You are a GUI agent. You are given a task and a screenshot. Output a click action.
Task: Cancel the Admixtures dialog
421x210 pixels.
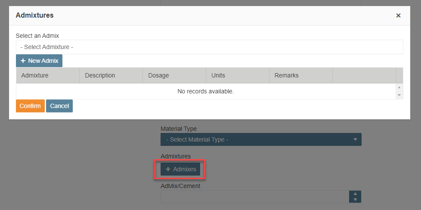click(x=59, y=106)
